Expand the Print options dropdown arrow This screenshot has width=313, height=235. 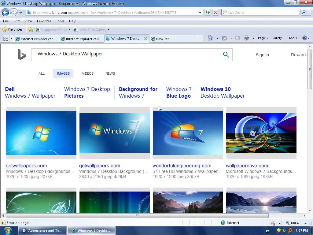click(x=253, y=38)
